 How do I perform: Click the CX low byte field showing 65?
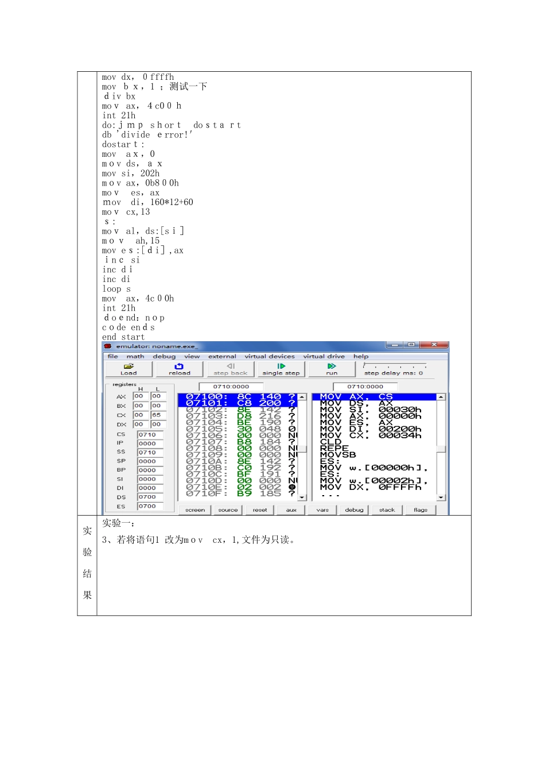[158, 415]
